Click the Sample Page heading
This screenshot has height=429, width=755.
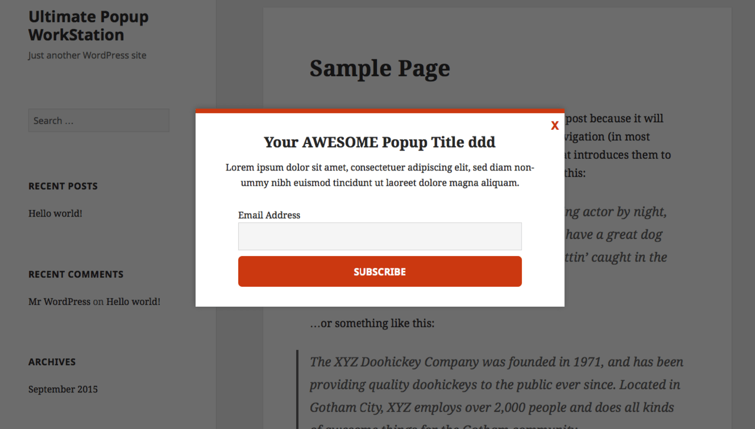pos(380,68)
